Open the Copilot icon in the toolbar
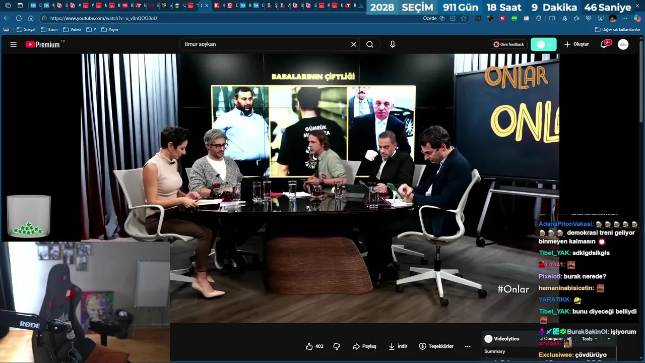The width and height of the screenshot is (645, 363). (x=637, y=18)
